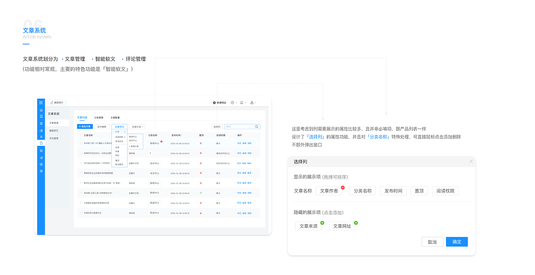Check the first article row's checkbox
535x275 pixels.
tap(81, 142)
